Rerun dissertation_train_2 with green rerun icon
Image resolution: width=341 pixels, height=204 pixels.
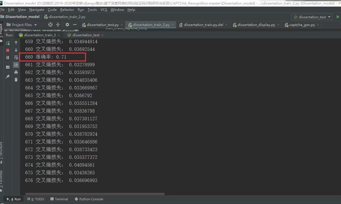coord(8,43)
